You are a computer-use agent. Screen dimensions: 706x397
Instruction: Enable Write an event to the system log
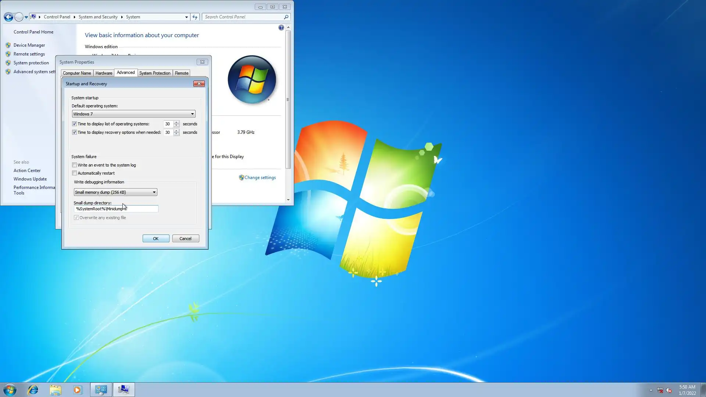click(x=75, y=165)
